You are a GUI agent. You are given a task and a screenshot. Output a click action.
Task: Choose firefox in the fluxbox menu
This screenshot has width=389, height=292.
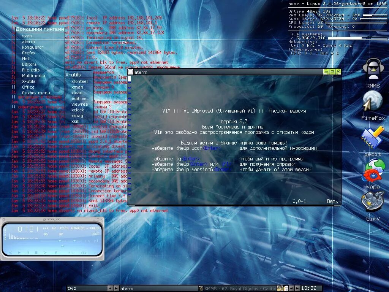point(40,53)
